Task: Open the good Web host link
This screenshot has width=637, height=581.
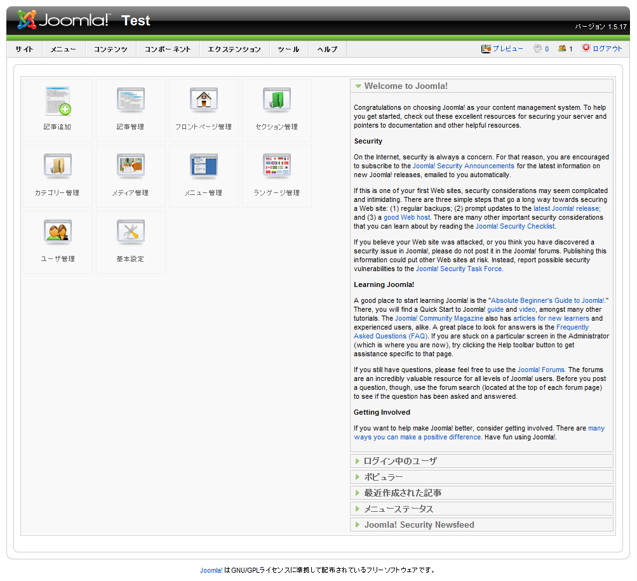Action: click(406, 217)
